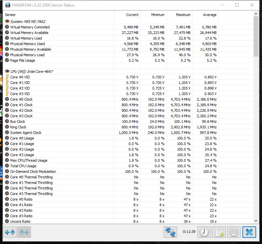This screenshot has height=244, width=262.
Task: Select the Core #3 Clock row label
Action: tap(22, 116)
